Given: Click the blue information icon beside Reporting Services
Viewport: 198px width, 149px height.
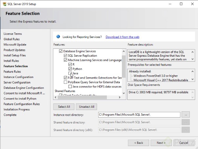Looking at the screenshot, I should pyautogui.click(x=58, y=37).
